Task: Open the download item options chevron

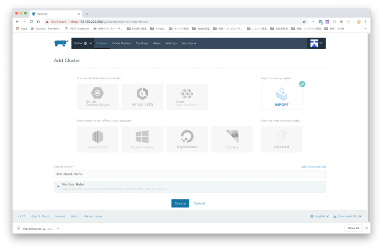Action: (x=58, y=229)
